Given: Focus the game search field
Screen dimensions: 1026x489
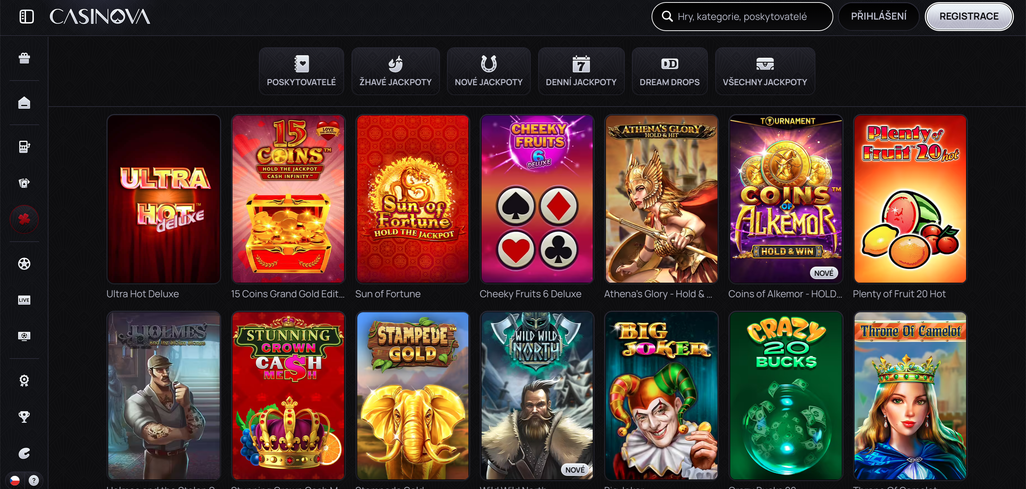Looking at the screenshot, I should (x=742, y=16).
